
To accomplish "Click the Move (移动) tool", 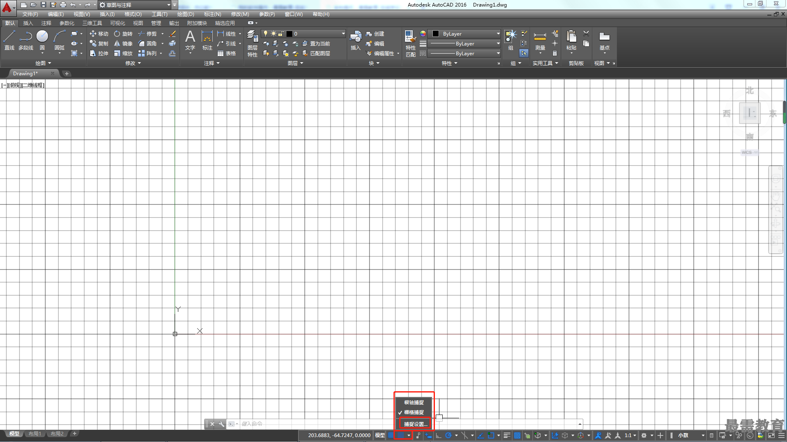I will (x=99, y=34).
